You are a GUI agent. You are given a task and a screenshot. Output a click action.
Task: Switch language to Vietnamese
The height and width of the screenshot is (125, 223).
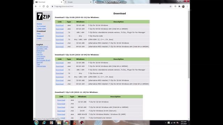(x=41, y=66)
